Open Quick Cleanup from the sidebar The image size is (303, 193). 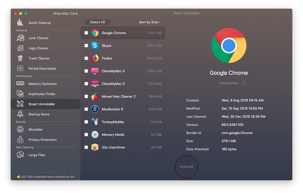[x=39, y=23]
